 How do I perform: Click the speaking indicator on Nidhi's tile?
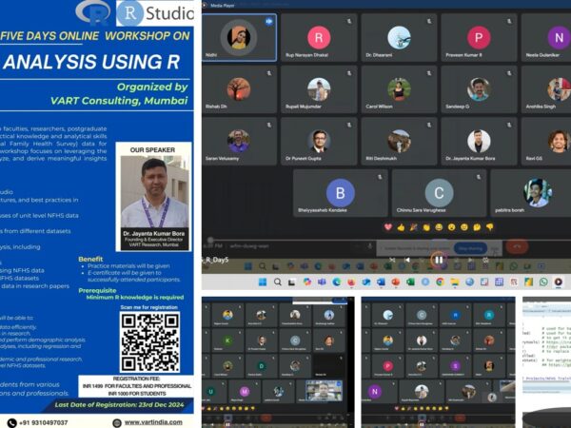[x=268, y=22]
